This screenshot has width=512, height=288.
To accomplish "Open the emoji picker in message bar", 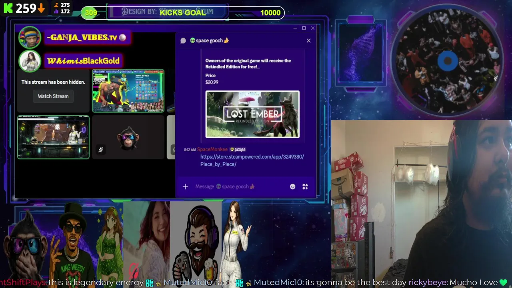I will pyautogui.click(x=292, y=186).
